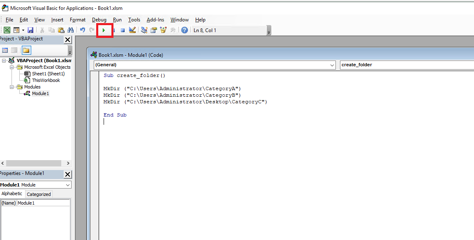Select Sheet1 (Sheet1) in the project tree
The width and height of the screenshot is (474, 240).
49,74
